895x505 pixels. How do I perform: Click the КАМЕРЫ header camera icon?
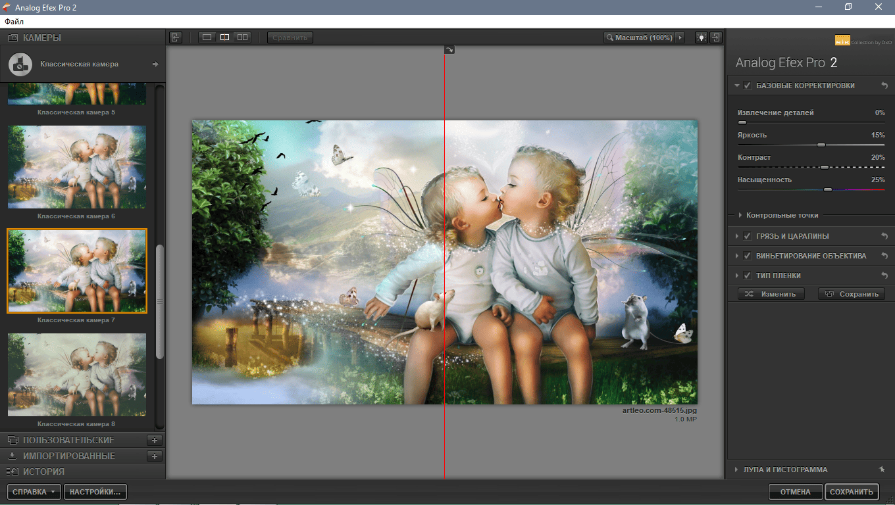pyautogui.click(x=12, y=37)
